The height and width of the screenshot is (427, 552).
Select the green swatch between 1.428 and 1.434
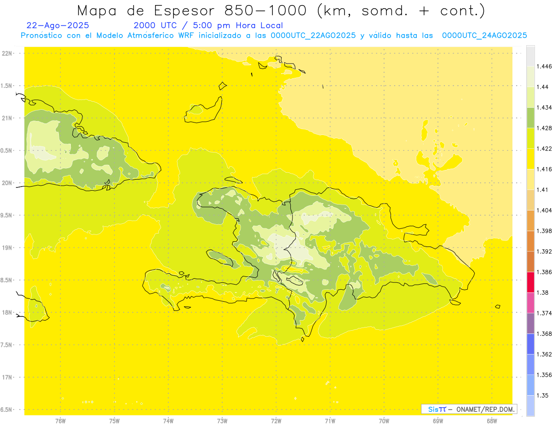point(530,117)
